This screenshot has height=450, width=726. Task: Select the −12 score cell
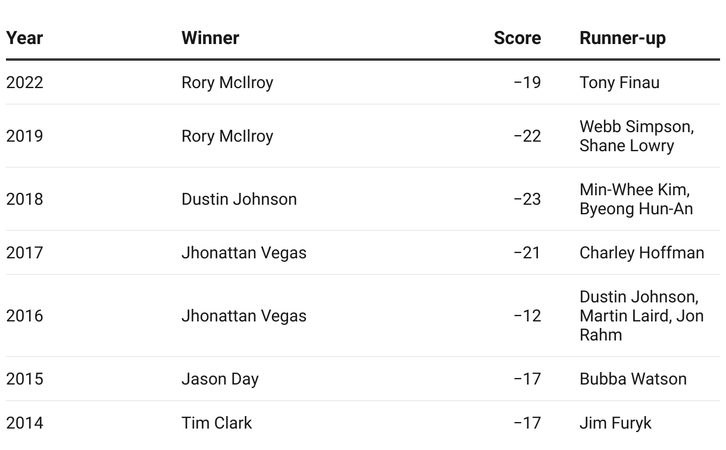[527, 315]
